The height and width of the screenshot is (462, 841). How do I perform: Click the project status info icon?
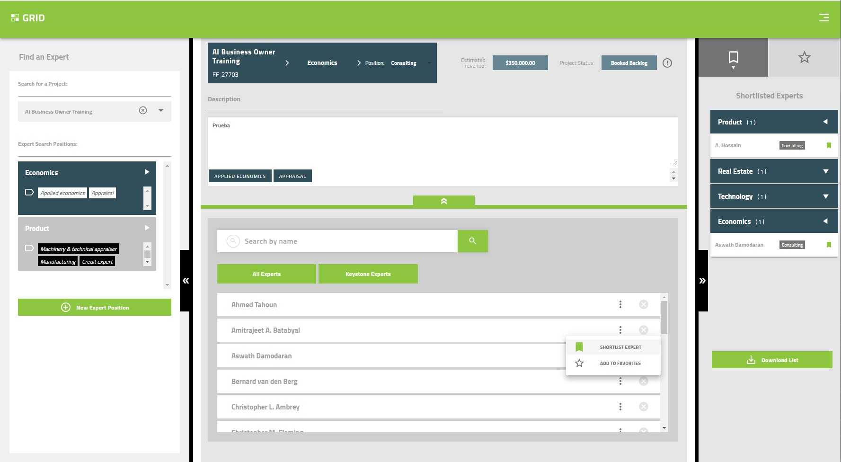coord(667,63)
